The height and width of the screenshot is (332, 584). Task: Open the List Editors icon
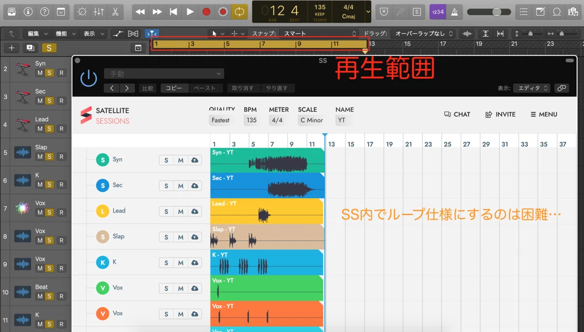pos(524,12)
